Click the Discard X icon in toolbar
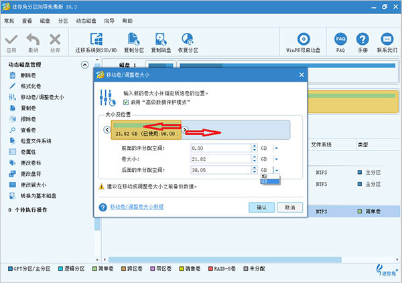402x283 pixels. pyautogui.click(x=55, y=39)
